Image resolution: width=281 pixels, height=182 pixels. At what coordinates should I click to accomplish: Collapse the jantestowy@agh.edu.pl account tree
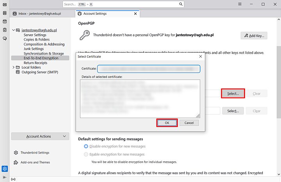pos(13,30)
